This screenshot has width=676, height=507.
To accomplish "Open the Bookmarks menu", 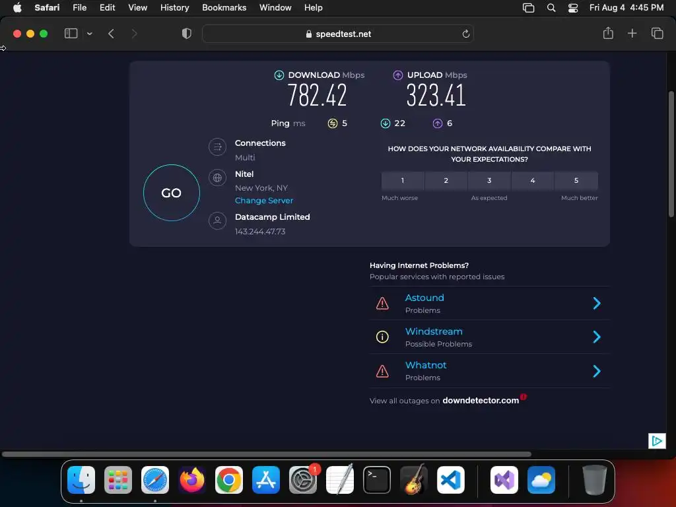I will coord(224,7).
